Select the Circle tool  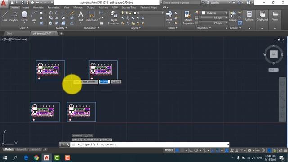tap(24, 16)
